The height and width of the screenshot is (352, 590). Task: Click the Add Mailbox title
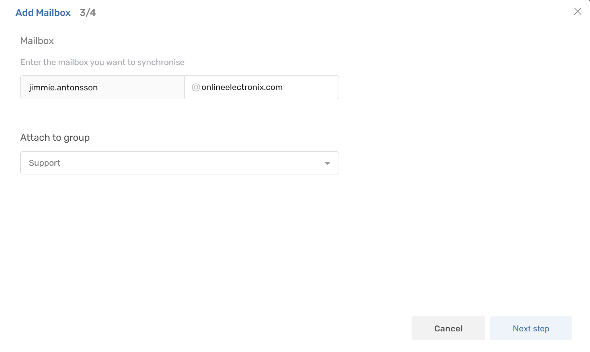pos(43,13)
